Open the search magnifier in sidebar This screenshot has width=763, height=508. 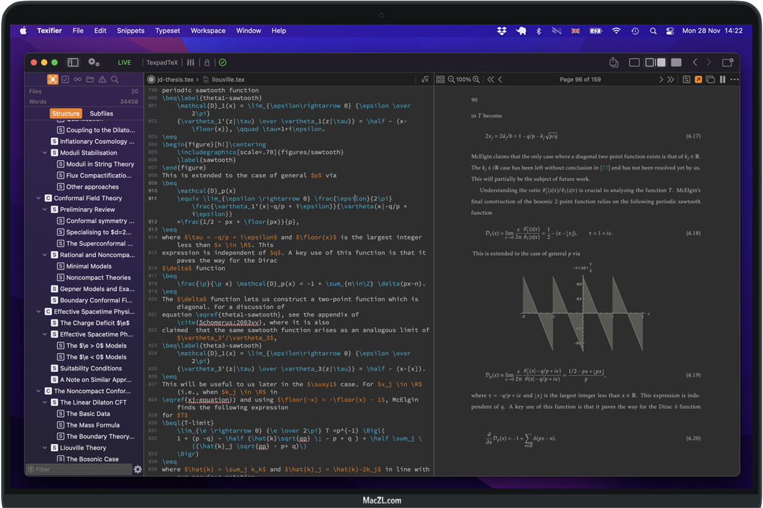115,79
